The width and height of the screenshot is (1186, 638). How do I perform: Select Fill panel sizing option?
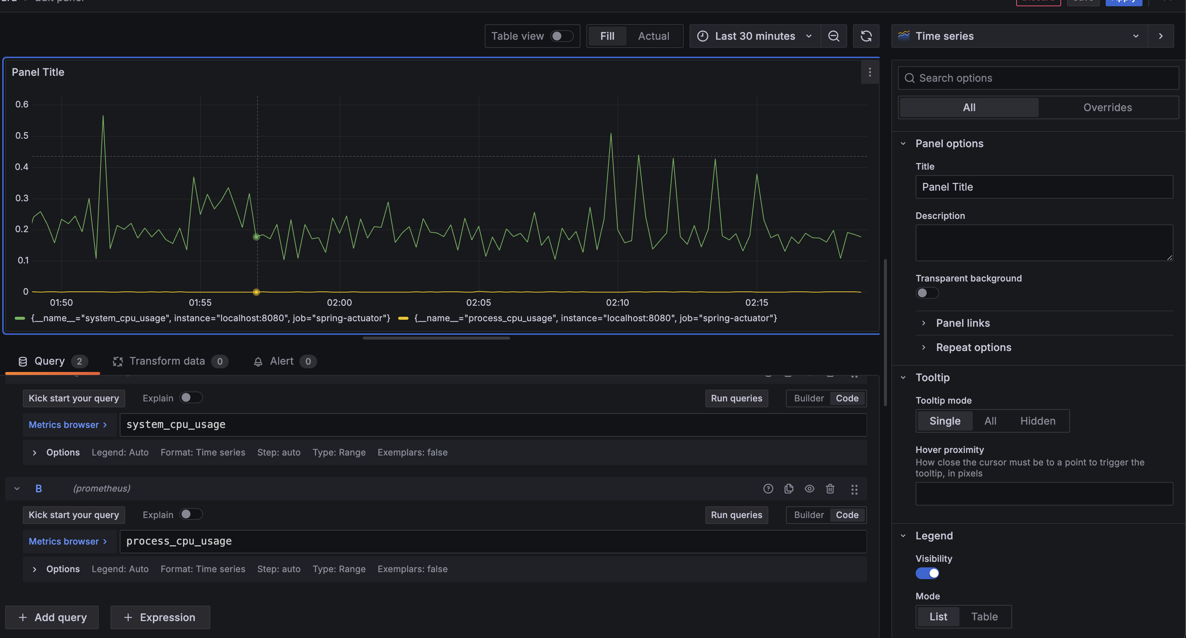pyautogui.click(x=607, y=36)
